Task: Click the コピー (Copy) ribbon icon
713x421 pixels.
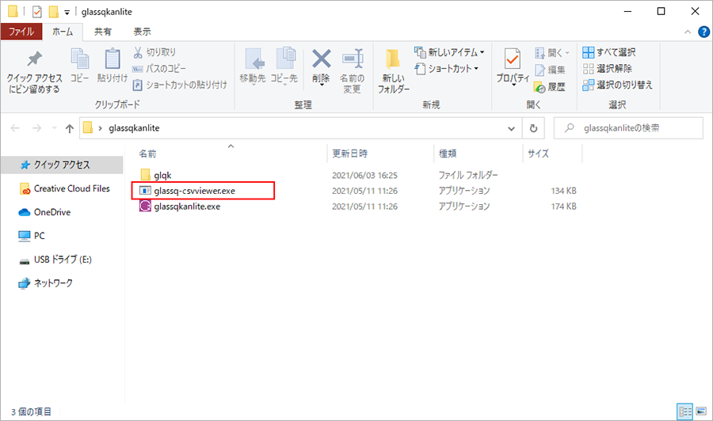Action: (80, 66)
